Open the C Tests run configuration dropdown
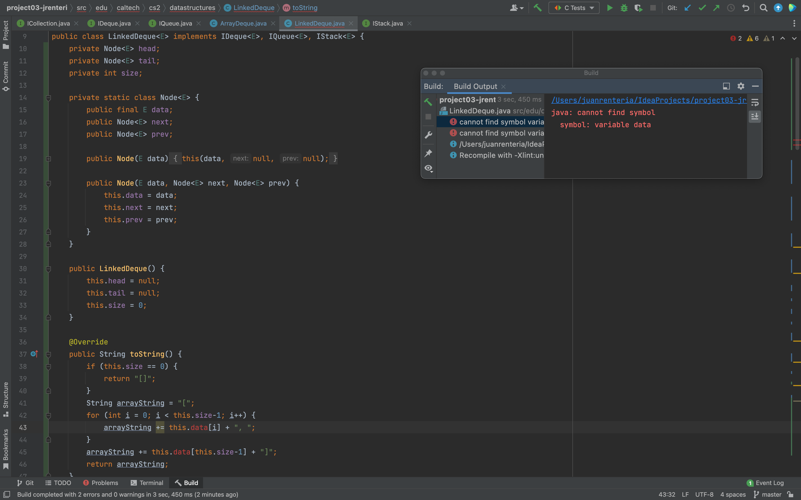This screenshot has width=801, height=500. click(x=573, y=7)
